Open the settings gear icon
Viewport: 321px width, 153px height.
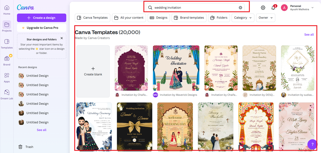[x=263, y=8]
